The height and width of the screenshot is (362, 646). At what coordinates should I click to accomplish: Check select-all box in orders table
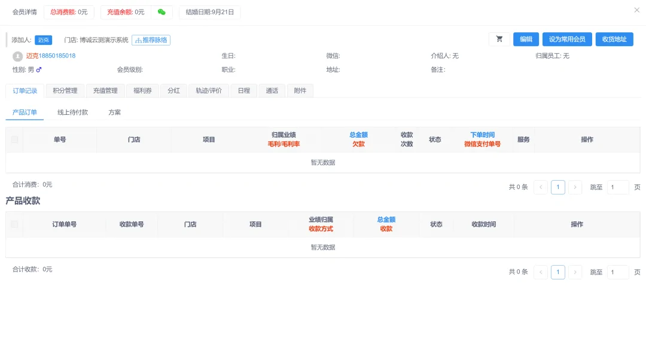click(x=14, y=139)
